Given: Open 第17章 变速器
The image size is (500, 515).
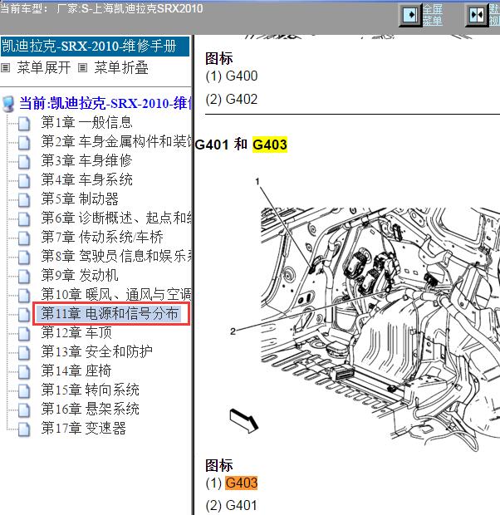Looking at the screenshot, I should click(83, 428).
